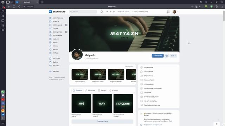Click Показать все products button
The width and height of the screenshot is (225, 126).
[102, 121]
